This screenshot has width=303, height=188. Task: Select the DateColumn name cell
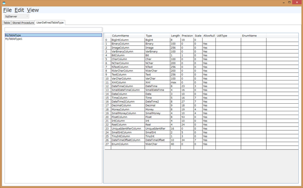pyautogui.click(x=128, y=94)
